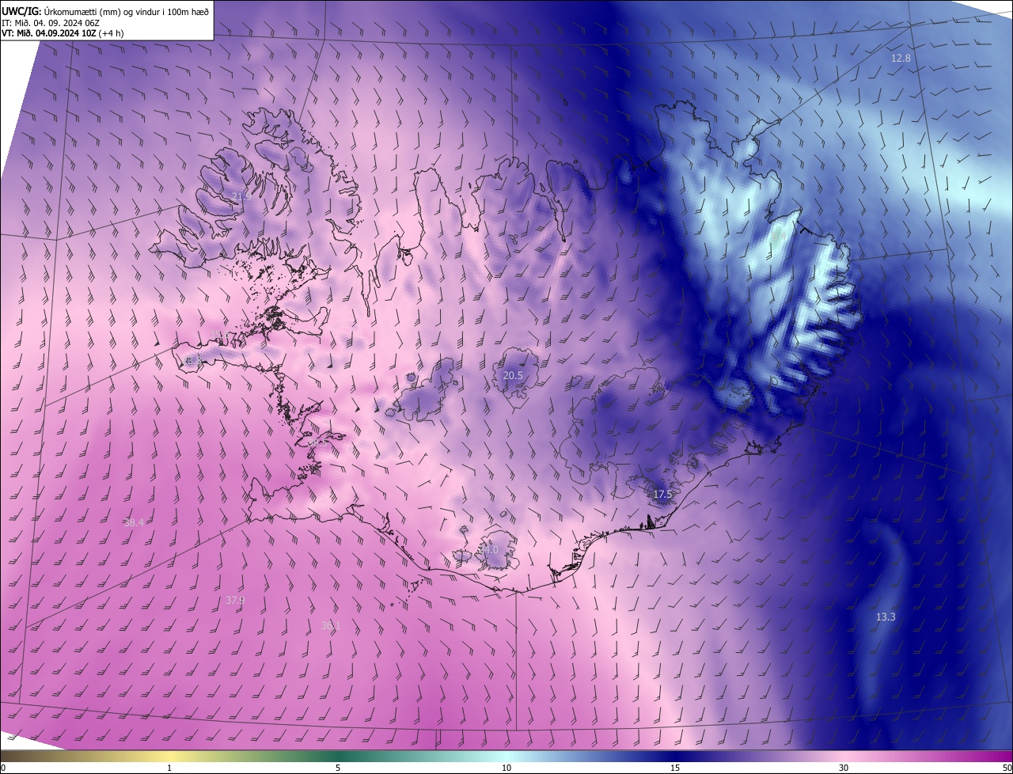Click the UWC/IG Úrkomumætti title line
The width and height of the screenshot is (1013, 774).
(x=105, y=10)
